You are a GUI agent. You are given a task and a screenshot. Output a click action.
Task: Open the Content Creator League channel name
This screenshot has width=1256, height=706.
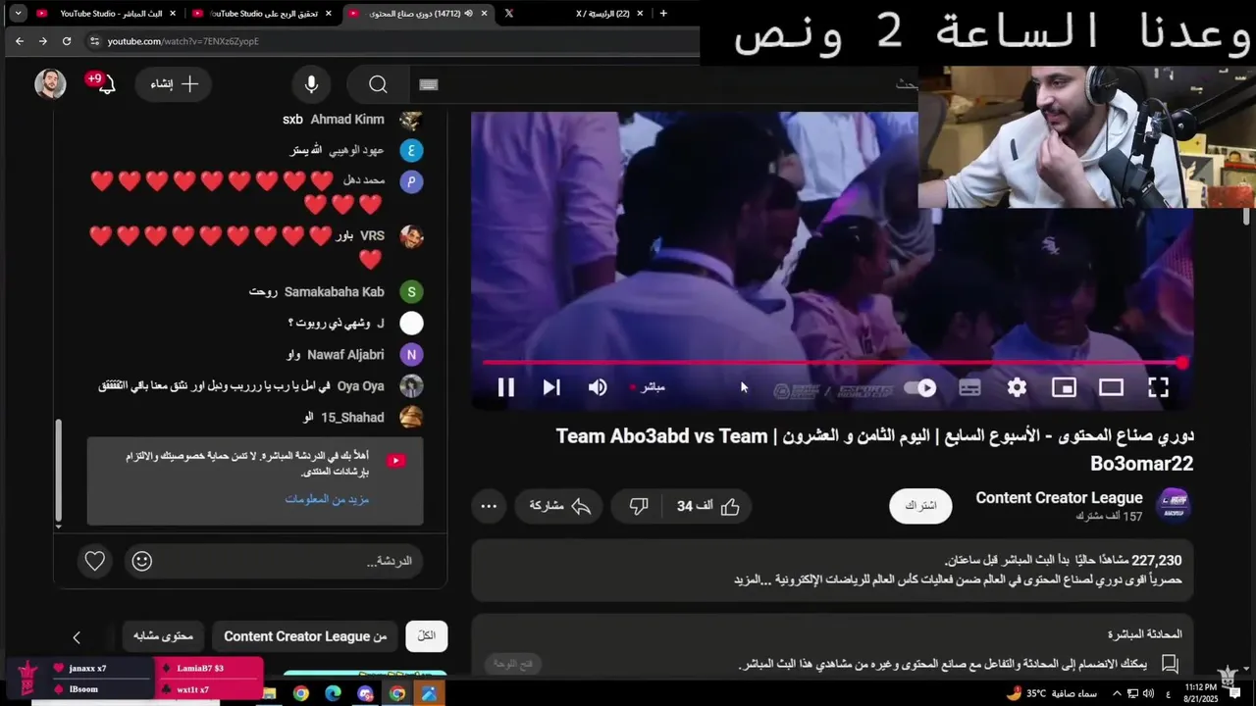click(x=1059, y=498)
